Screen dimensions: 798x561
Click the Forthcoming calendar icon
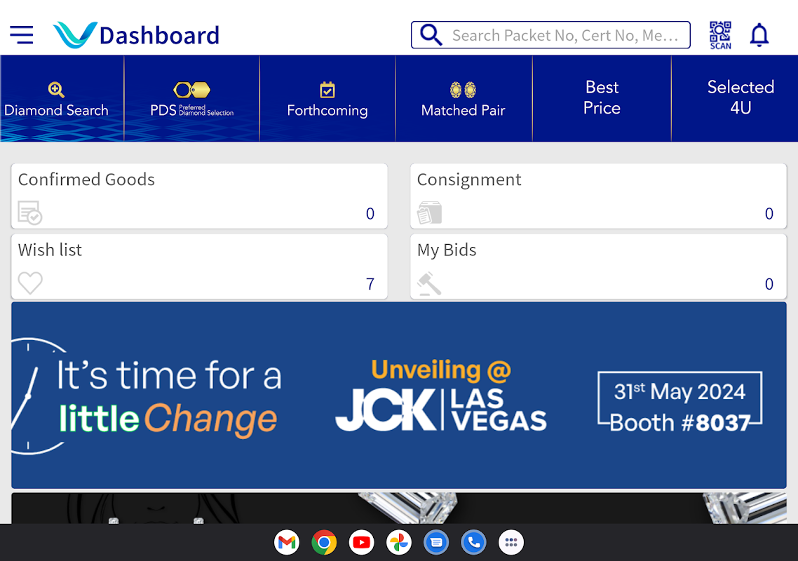click(x=327, y=90)
